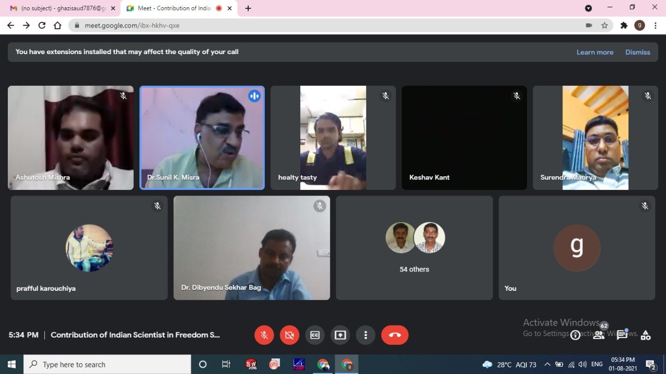Show the participants list with 62 badge

598,336
